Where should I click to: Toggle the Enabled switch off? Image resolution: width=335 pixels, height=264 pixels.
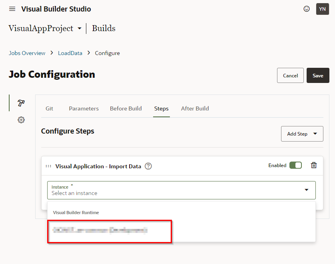click(295, 165)
